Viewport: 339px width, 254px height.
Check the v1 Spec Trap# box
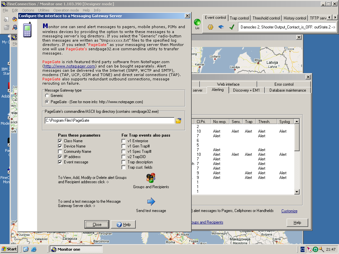point(124,151)
